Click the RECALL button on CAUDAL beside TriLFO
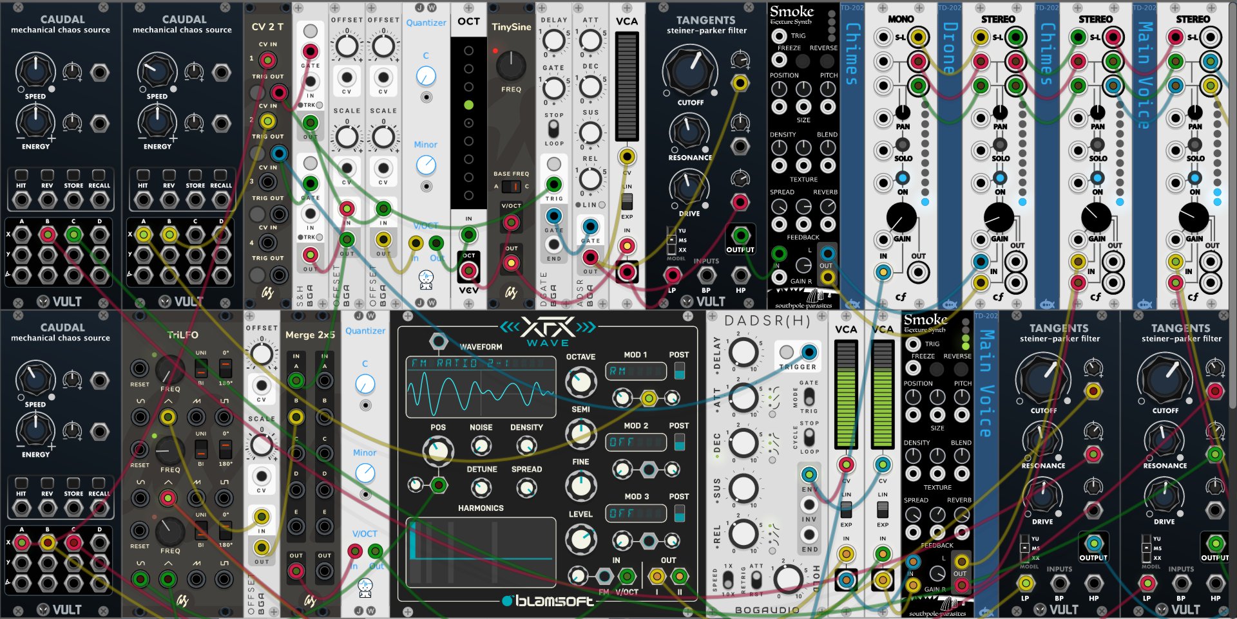Image resolution: width=1237 pixels, height=619 pixels. coord(99,483)
